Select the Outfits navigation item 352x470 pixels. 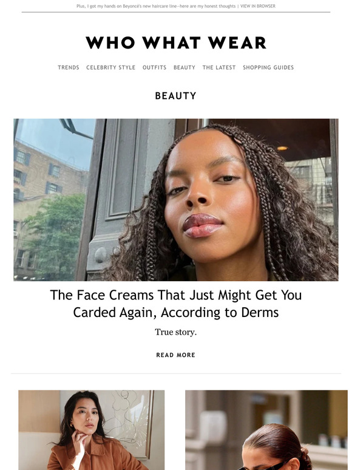click(154, 67)
